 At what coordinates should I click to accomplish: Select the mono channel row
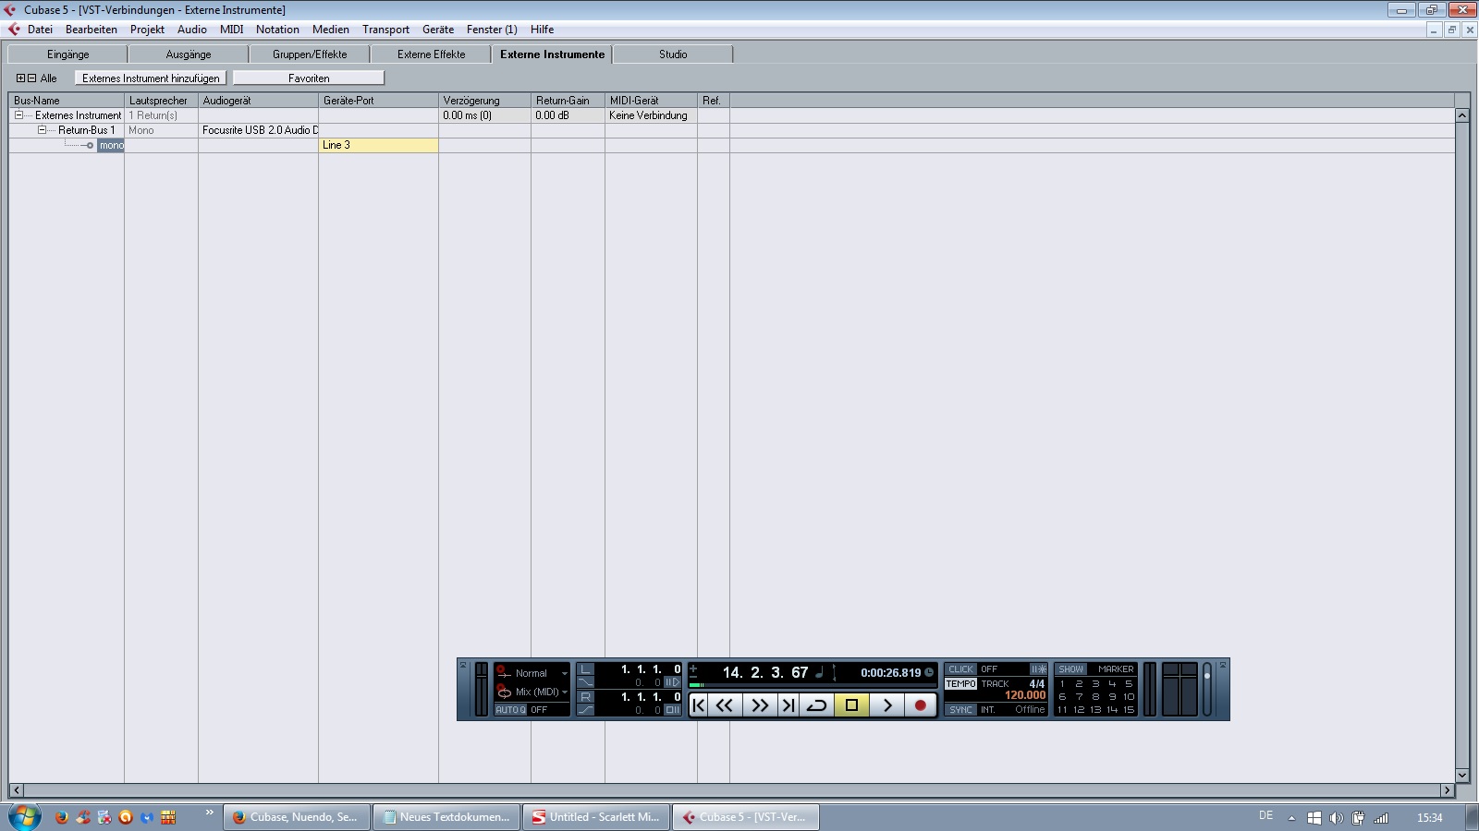coord(111,145)
